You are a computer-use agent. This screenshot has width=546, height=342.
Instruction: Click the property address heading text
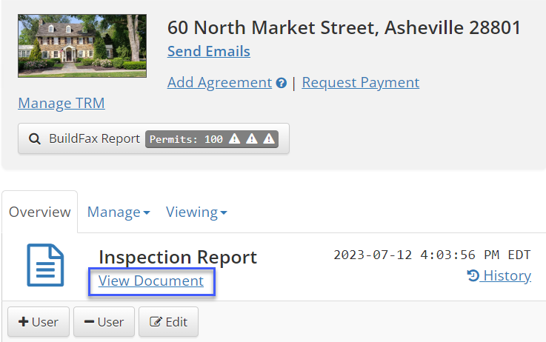(344, 28)
